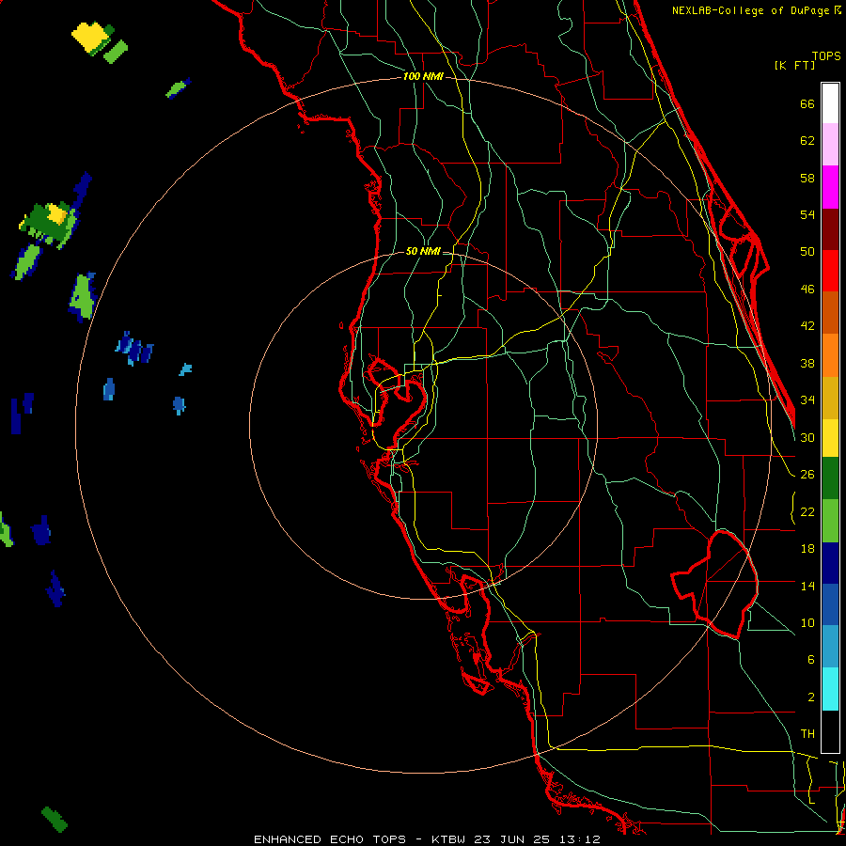The width and height of the screenshot is (846, 846).
Task: Select the dark green legend swatch
Action: point(830,478)
